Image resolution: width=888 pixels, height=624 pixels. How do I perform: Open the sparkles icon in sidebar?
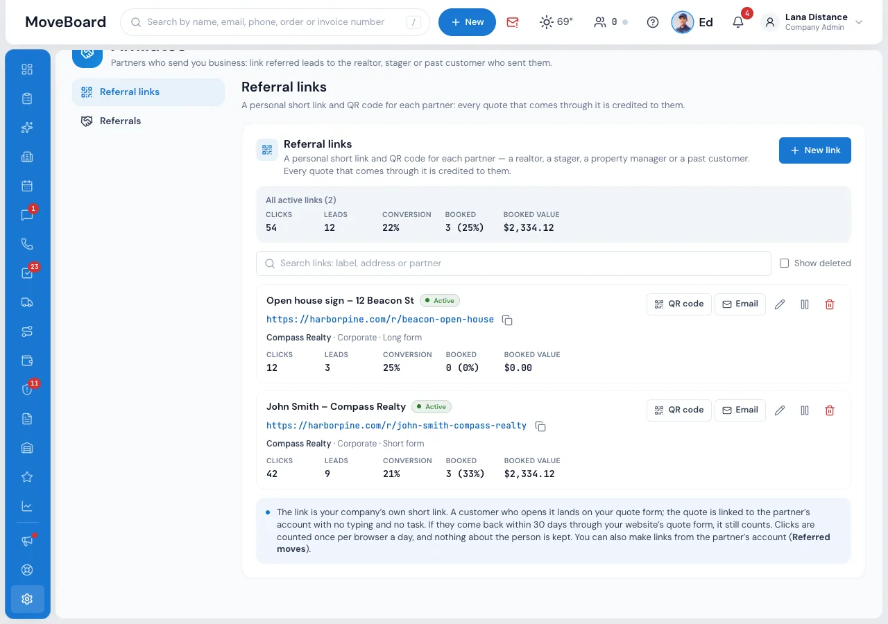27,128
